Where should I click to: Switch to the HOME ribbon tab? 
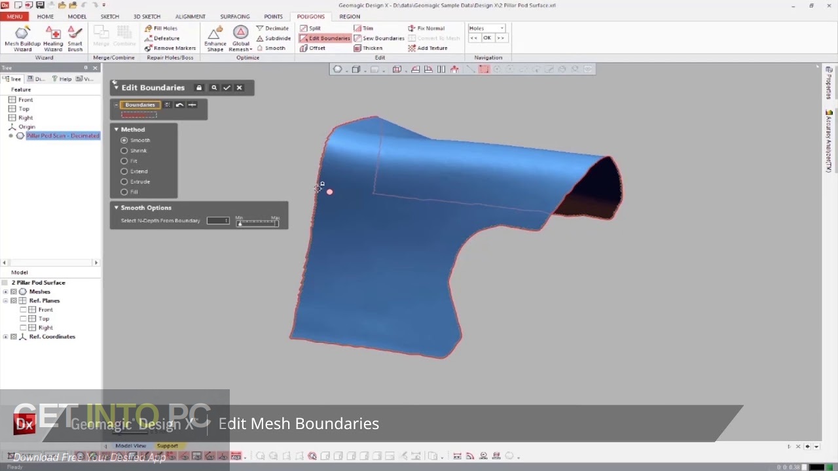pos(45,16)
